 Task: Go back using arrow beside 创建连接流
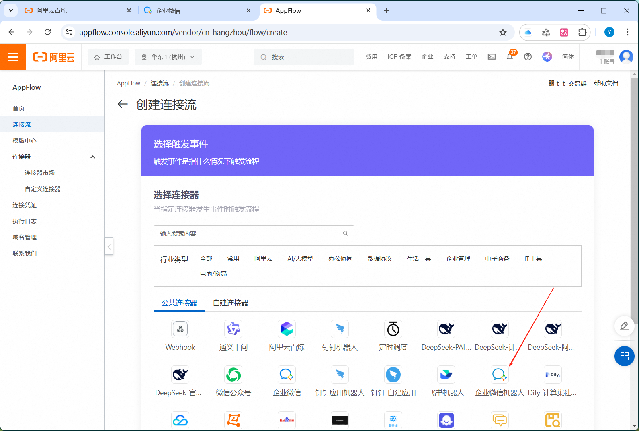[123, 104]
